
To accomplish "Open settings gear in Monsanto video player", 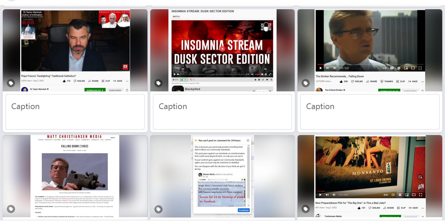I will (x=400, y=195).
